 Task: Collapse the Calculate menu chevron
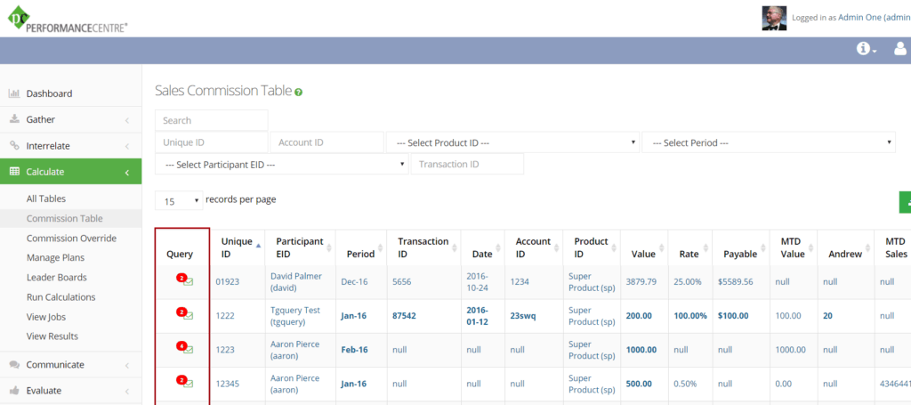pos(126,172)
